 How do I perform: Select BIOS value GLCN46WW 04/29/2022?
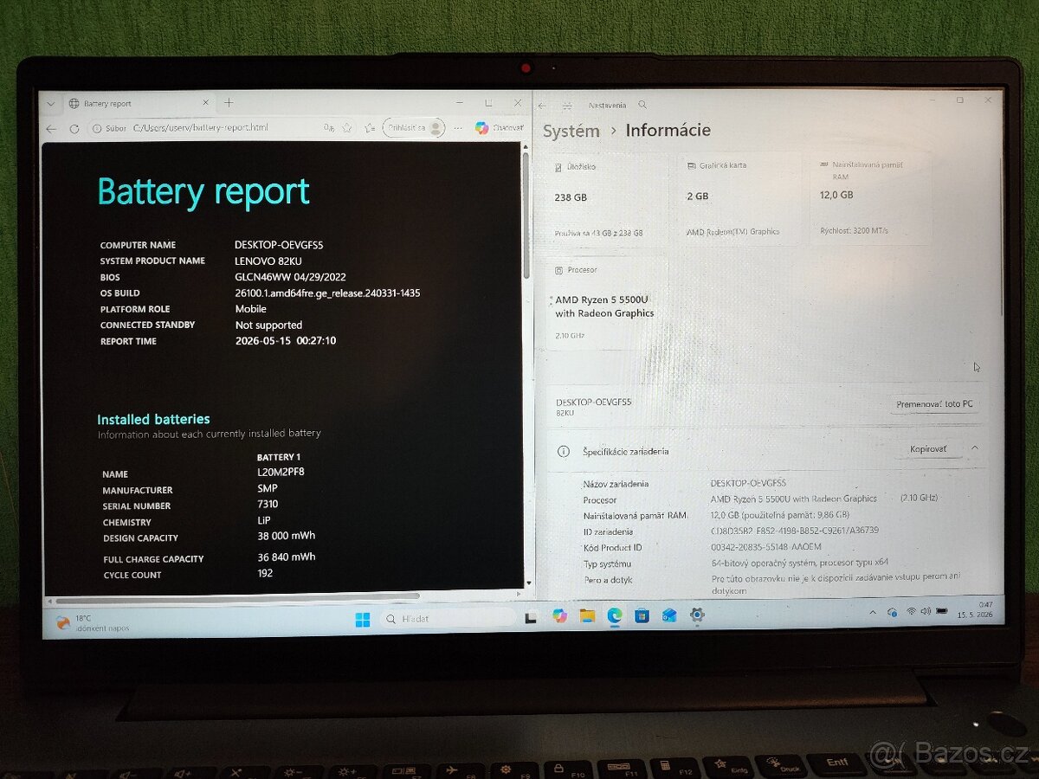(x=290, y=277)
